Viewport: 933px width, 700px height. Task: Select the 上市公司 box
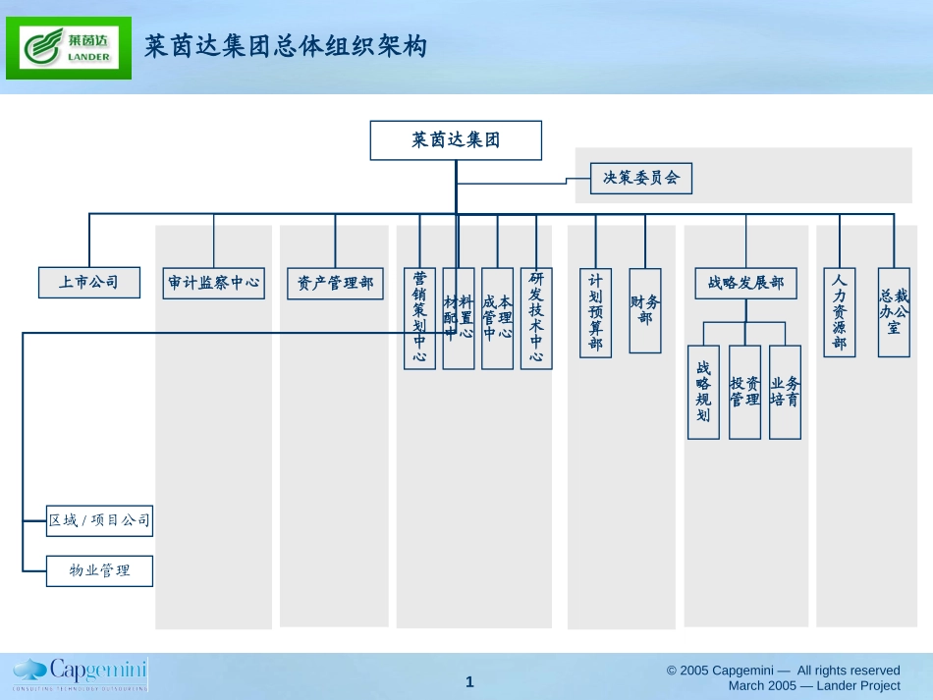89,283
